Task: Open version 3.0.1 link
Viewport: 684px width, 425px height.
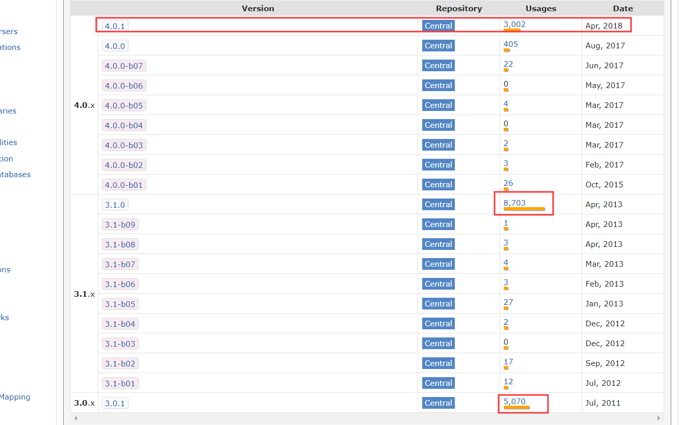Action: (x=115, y=403)
